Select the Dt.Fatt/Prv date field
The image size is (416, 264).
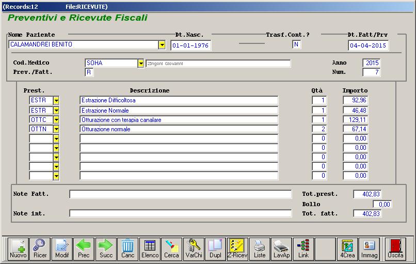tap(368, 45)
